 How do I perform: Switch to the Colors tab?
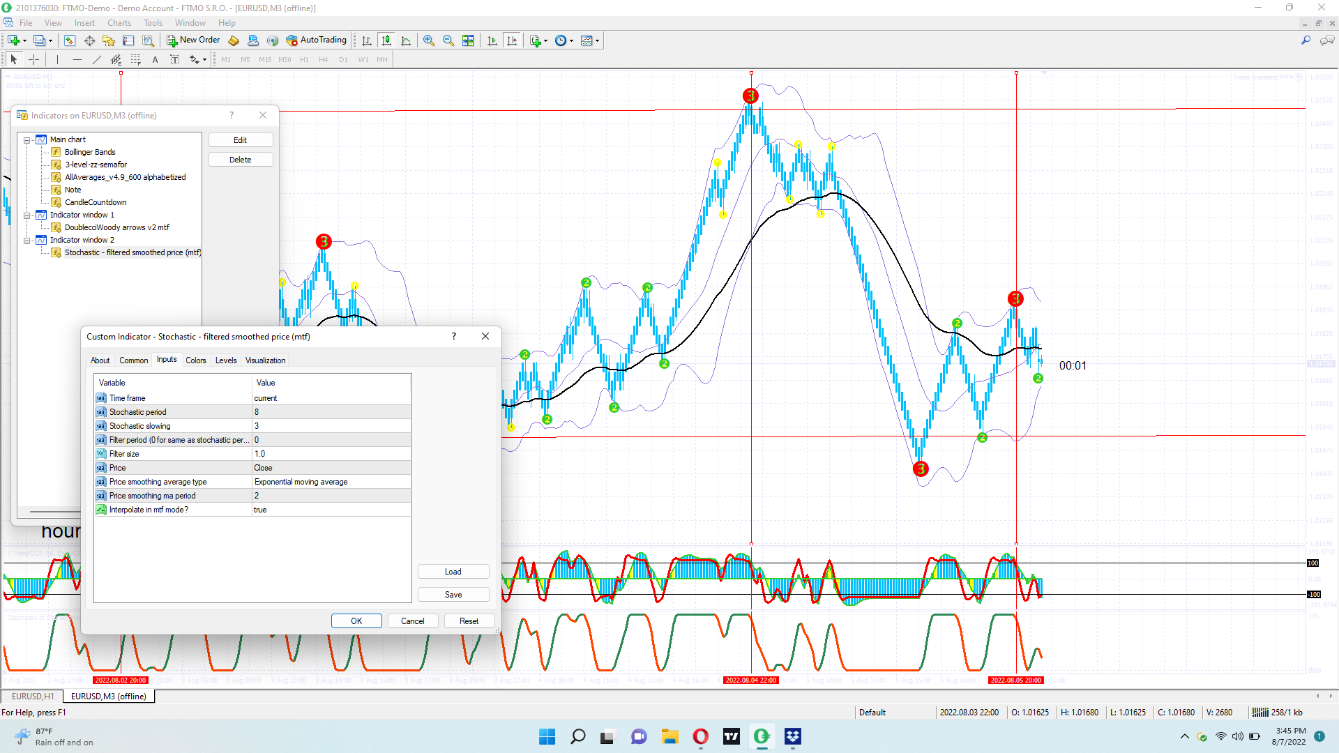(x=195, y=360)
